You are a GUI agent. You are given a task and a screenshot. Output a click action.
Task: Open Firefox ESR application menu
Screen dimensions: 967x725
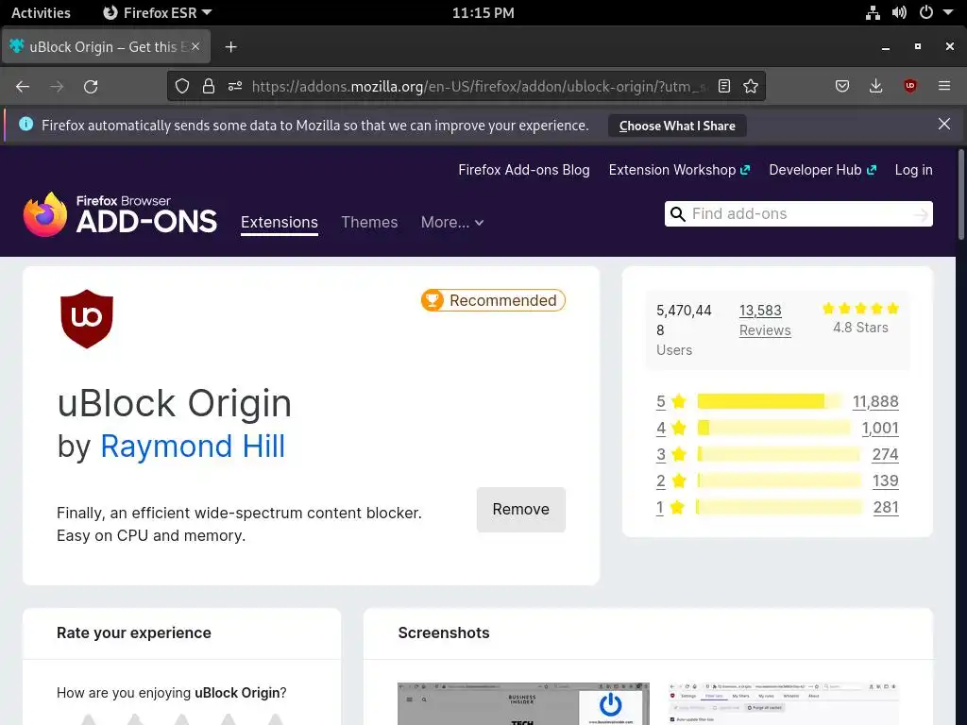pos(158,12)
